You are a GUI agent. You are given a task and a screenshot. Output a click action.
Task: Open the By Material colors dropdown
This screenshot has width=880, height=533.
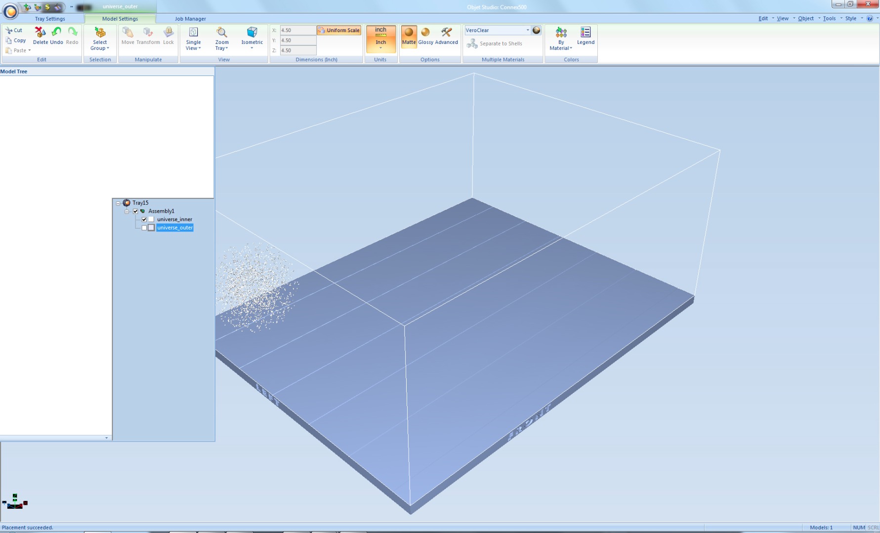(561, 38)
